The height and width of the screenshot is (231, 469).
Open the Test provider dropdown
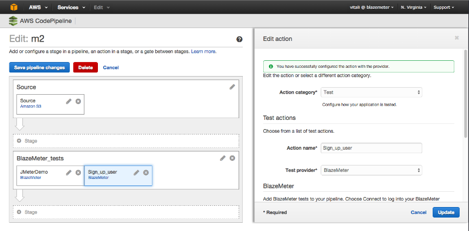(371, 170)
